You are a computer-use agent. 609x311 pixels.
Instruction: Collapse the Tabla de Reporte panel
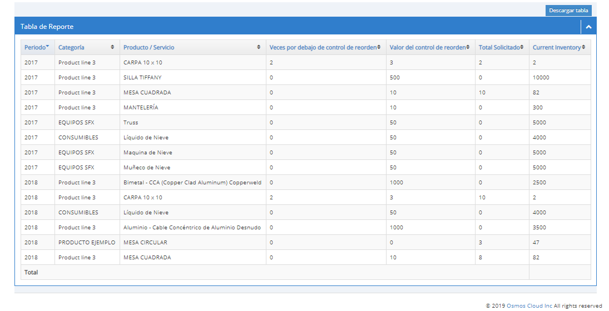588,27
